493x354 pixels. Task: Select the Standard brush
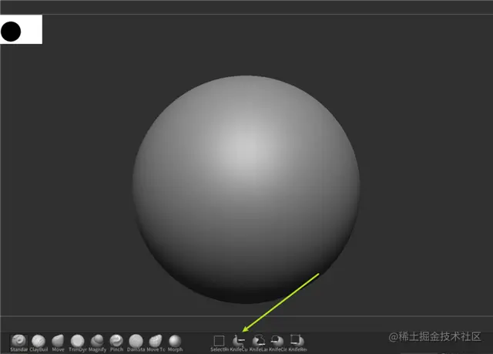[18, 343]
